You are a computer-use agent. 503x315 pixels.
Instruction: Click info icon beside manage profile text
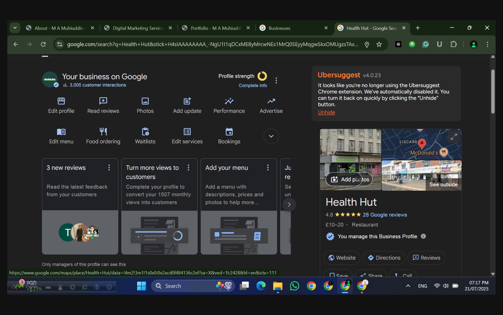coord(423,236)
